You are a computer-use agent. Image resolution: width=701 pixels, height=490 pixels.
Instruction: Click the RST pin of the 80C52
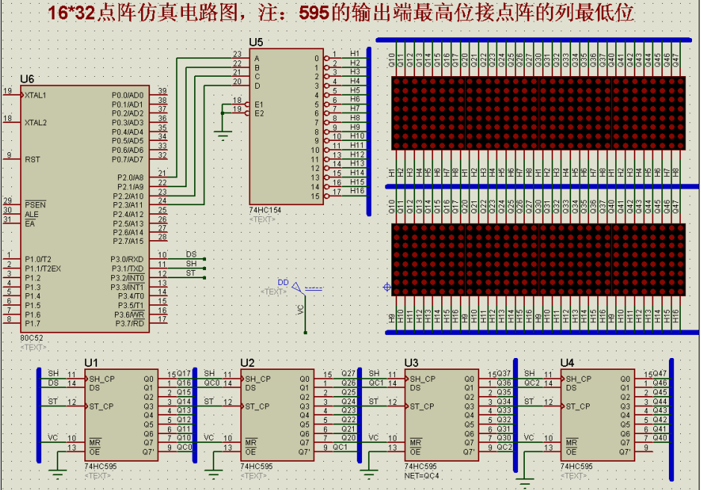(x=32, y=159)
